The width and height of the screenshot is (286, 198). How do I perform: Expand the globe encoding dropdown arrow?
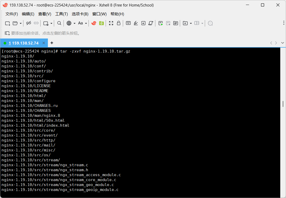tap(74, 23)
